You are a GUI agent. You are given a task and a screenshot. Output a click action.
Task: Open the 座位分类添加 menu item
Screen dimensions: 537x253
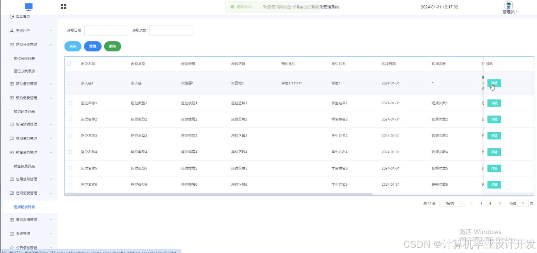(x=24, y=71)
